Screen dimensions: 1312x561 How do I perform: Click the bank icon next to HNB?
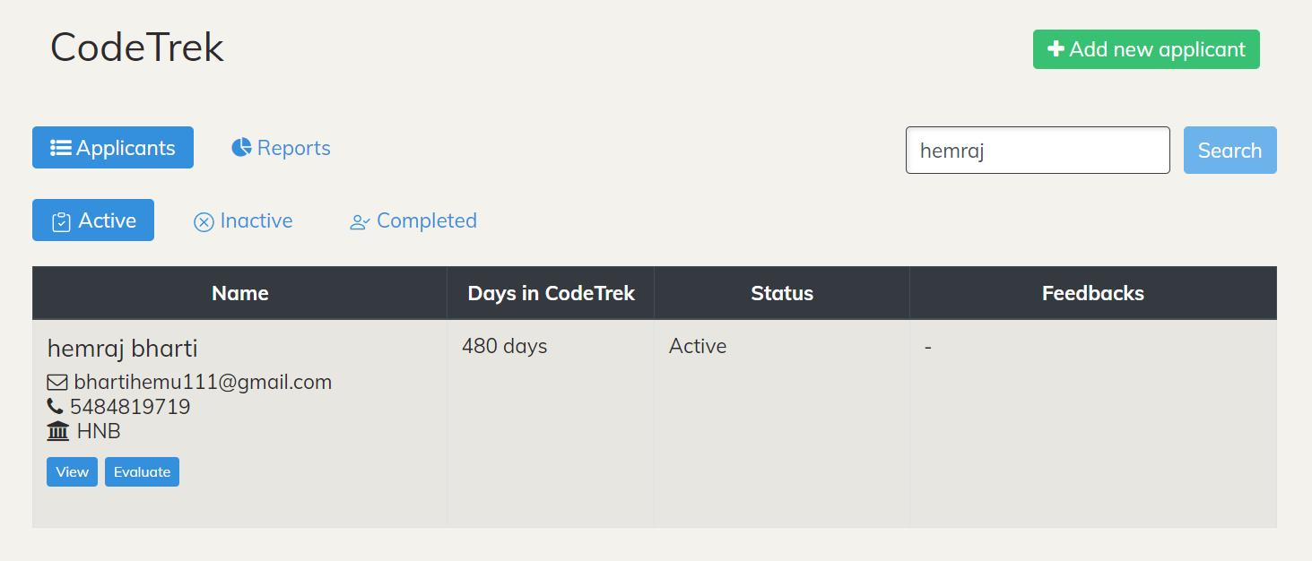coord(56,430)
